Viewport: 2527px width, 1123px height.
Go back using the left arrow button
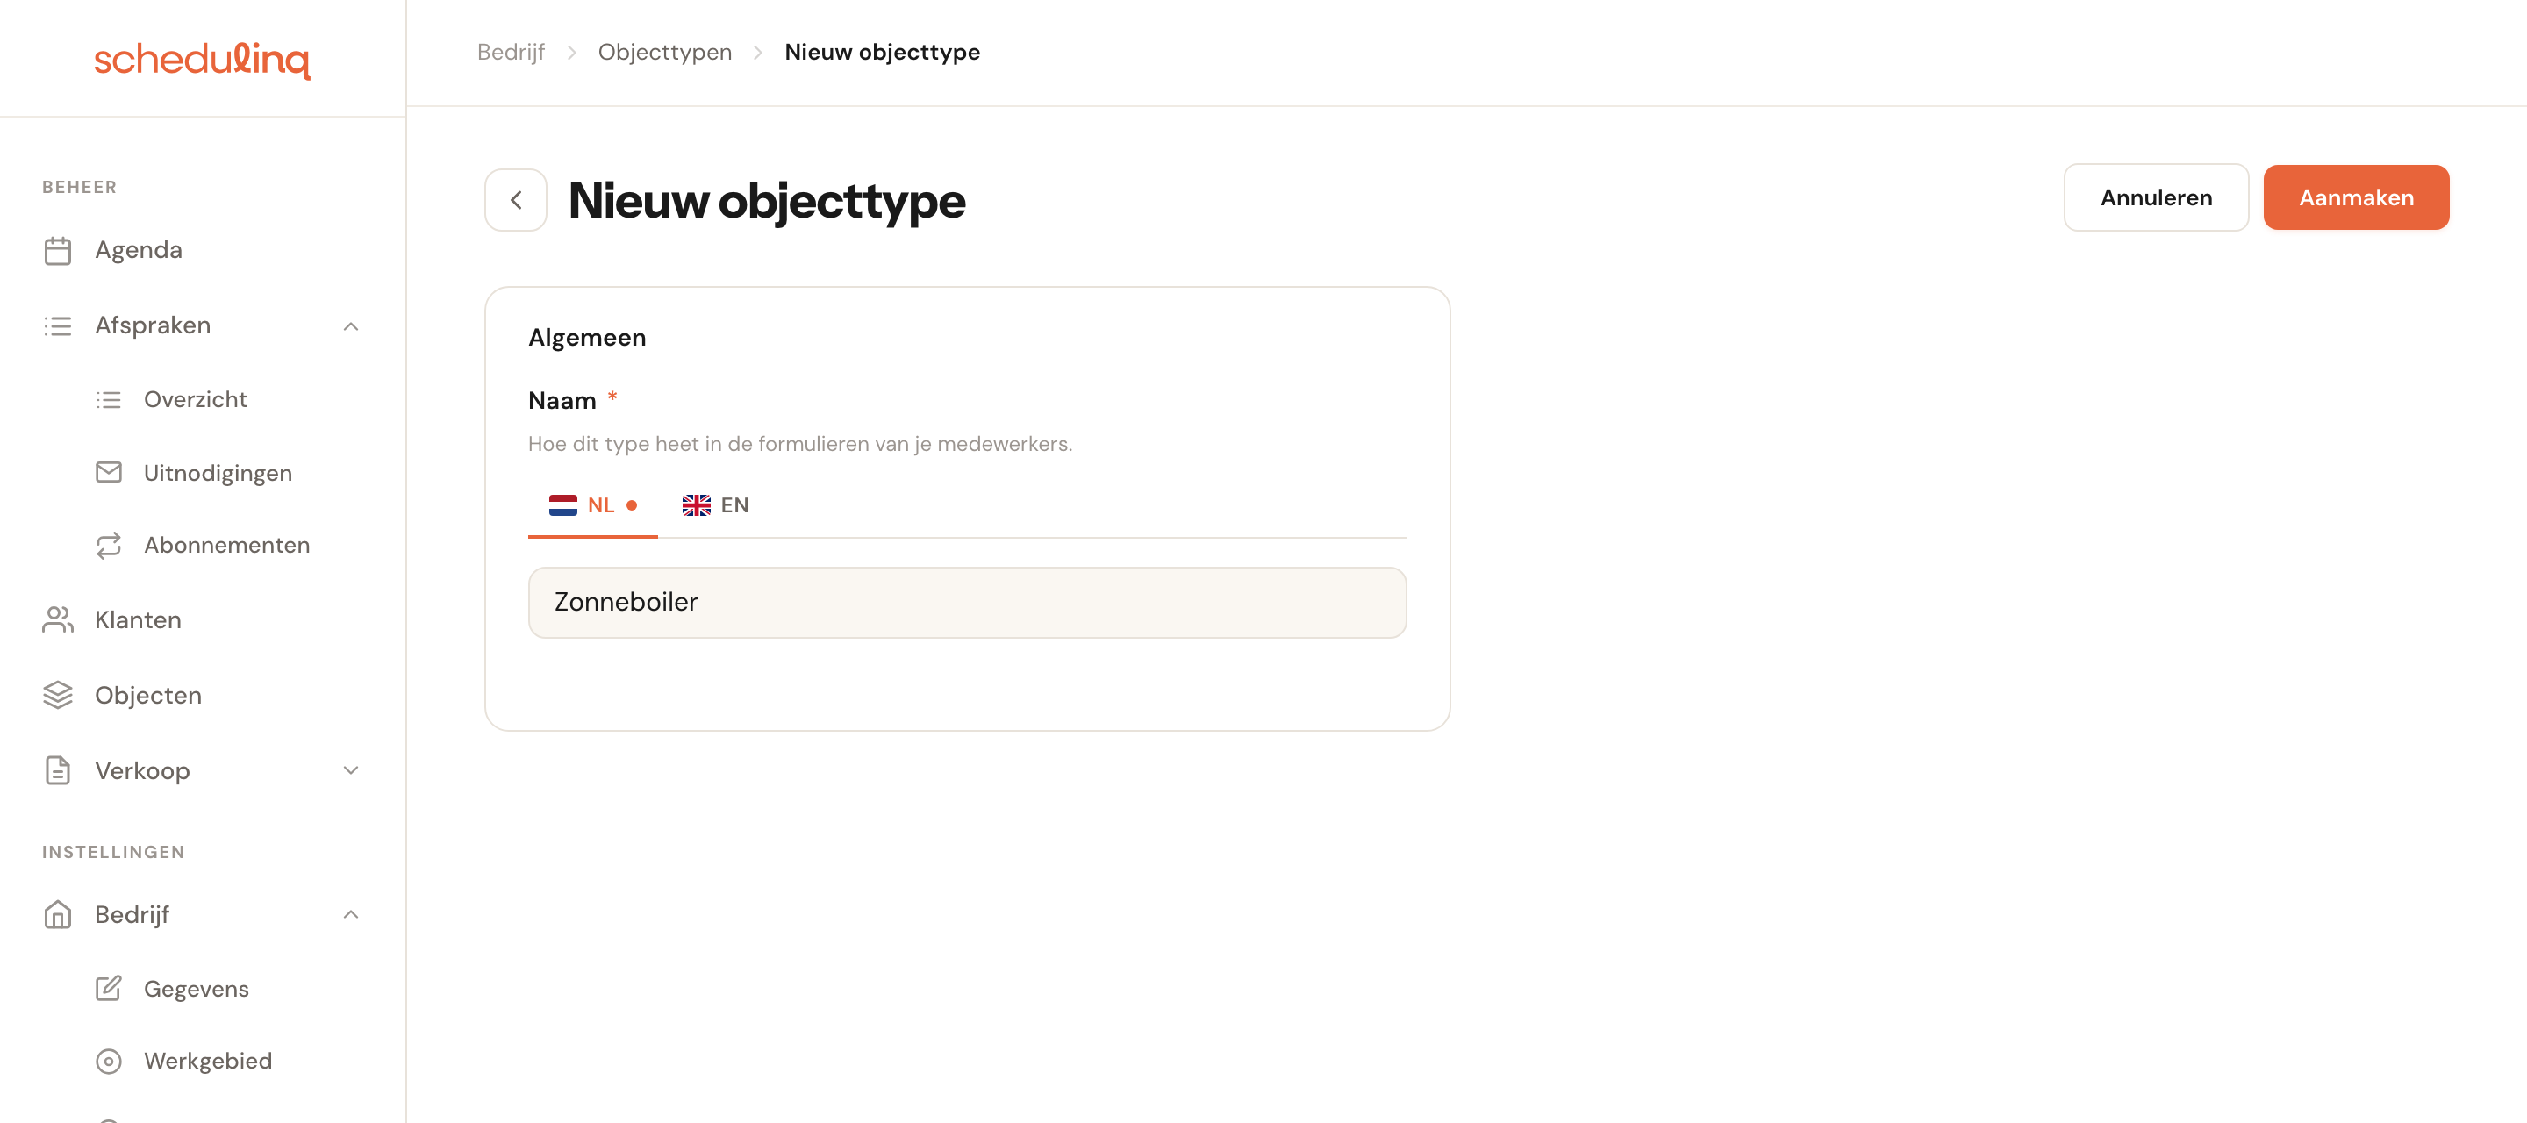pos(516,200)
